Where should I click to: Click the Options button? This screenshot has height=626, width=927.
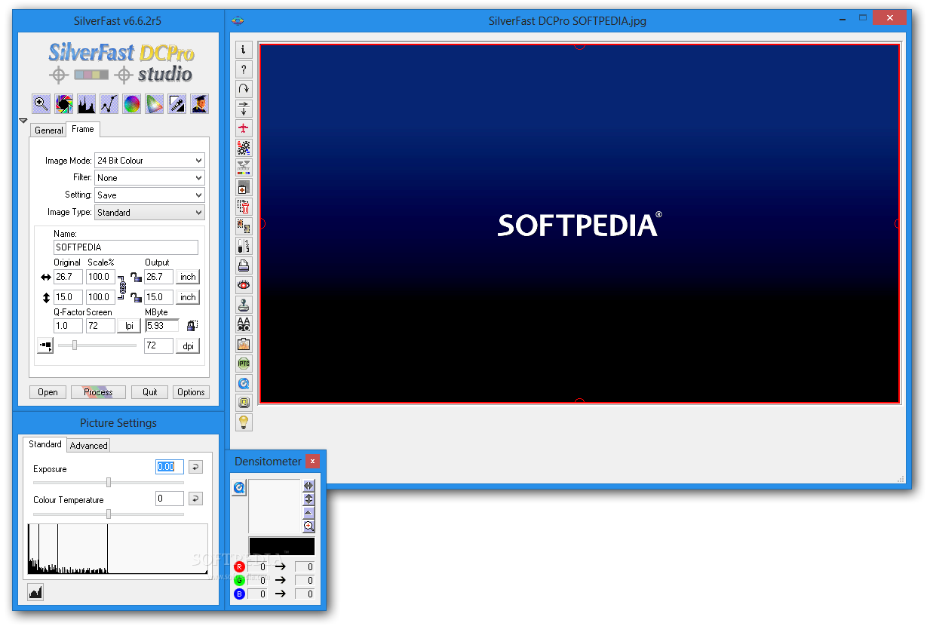191,392
